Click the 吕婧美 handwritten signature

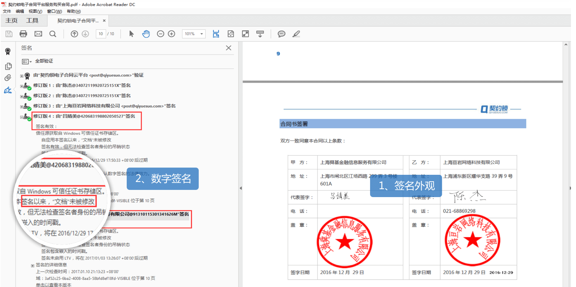340,196
